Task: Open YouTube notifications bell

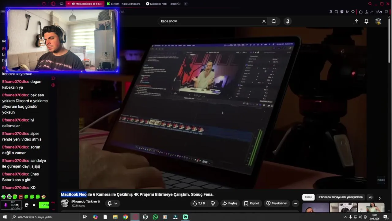Action: click(366, 21)
